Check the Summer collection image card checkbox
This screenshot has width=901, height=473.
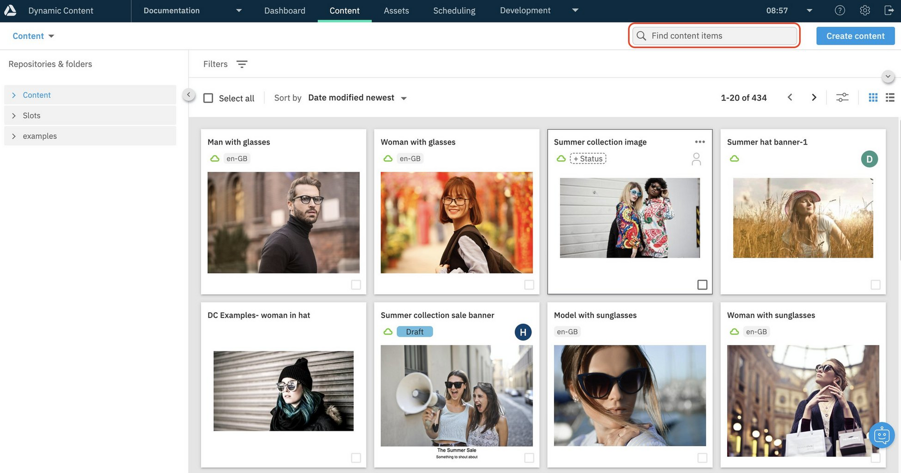click(x=702, y=284)
